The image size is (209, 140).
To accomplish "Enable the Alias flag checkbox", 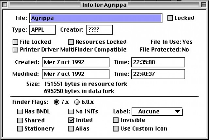I will click(71, 129).
